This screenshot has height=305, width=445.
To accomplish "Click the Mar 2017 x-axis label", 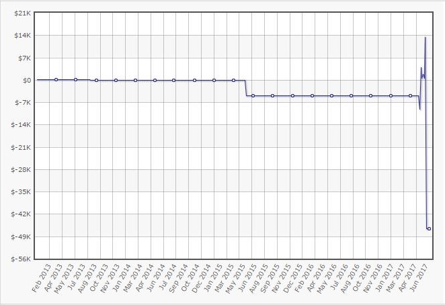I will (396, 278).
